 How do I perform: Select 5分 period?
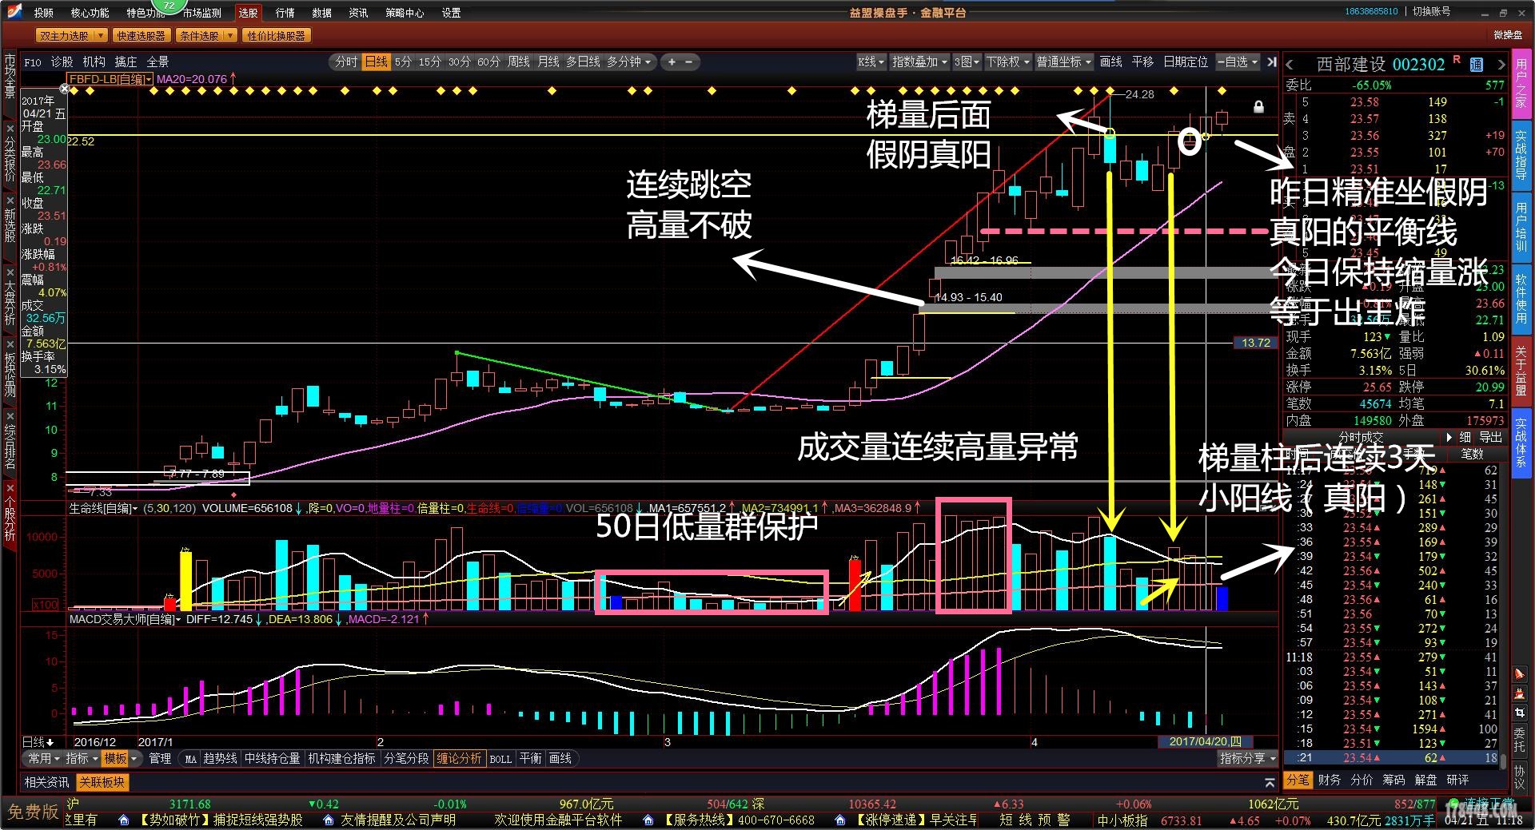403,62
